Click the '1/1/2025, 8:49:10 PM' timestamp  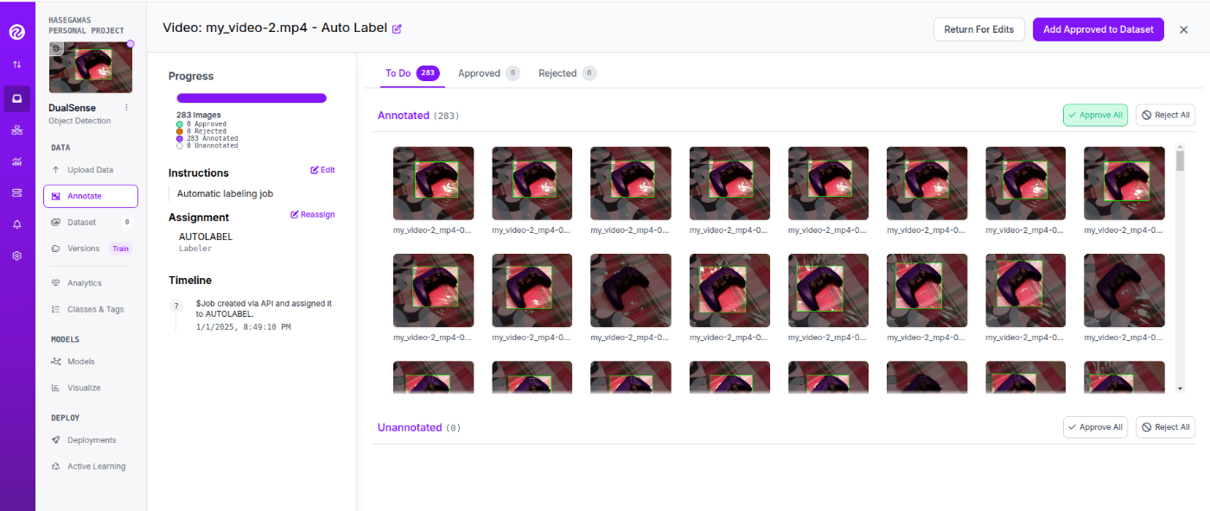243,327
